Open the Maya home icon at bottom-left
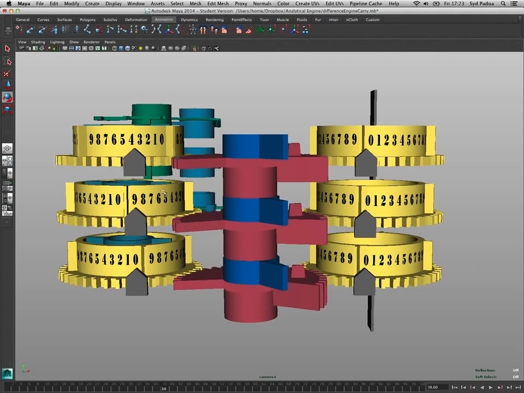524x393 pixels. pyautogui.click(x=7, y=374)
